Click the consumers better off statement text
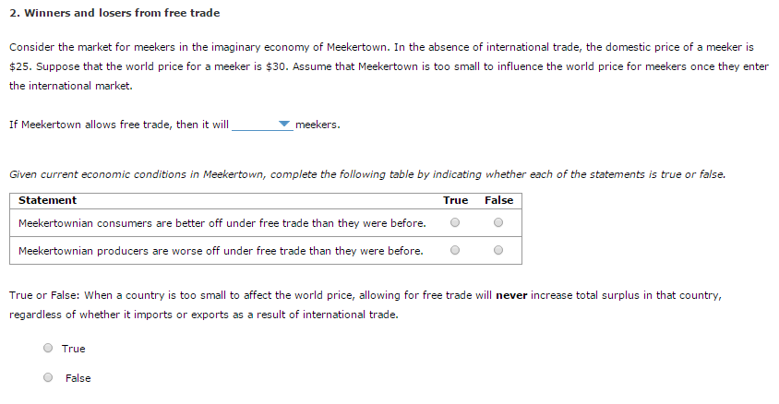This screenshot has width=779, height=404. pos(222,223)
